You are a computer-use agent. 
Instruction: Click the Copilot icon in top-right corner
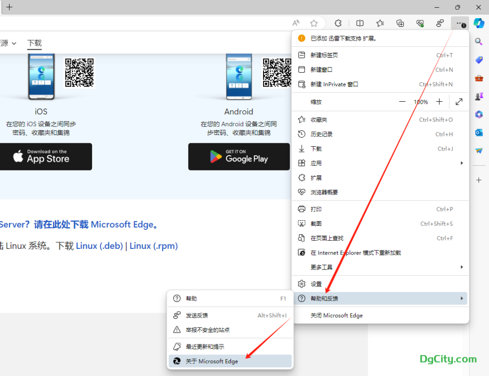(478, 23)
